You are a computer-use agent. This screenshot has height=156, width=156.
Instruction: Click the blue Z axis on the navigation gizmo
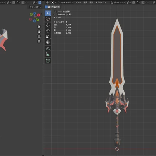coord(35,13)
